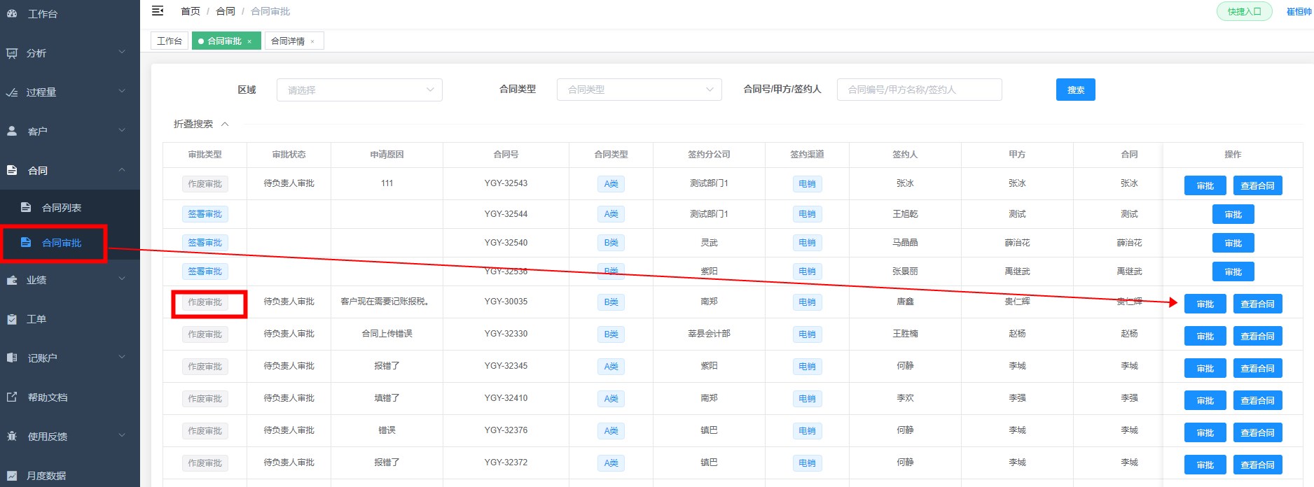Click 查看合同 for contract YGY-30035
The image size is (1314, 487).
point(1257,304)
